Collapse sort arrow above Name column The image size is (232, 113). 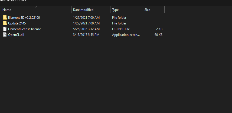(36, 7)
